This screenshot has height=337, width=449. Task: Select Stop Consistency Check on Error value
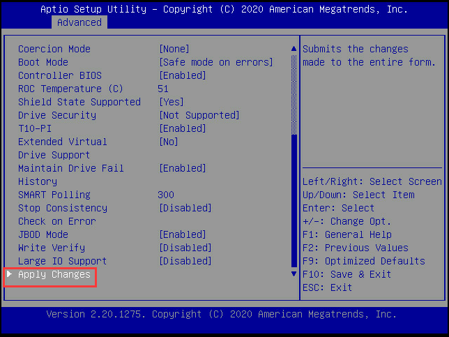pyautogui.click(x=185, y=208)
